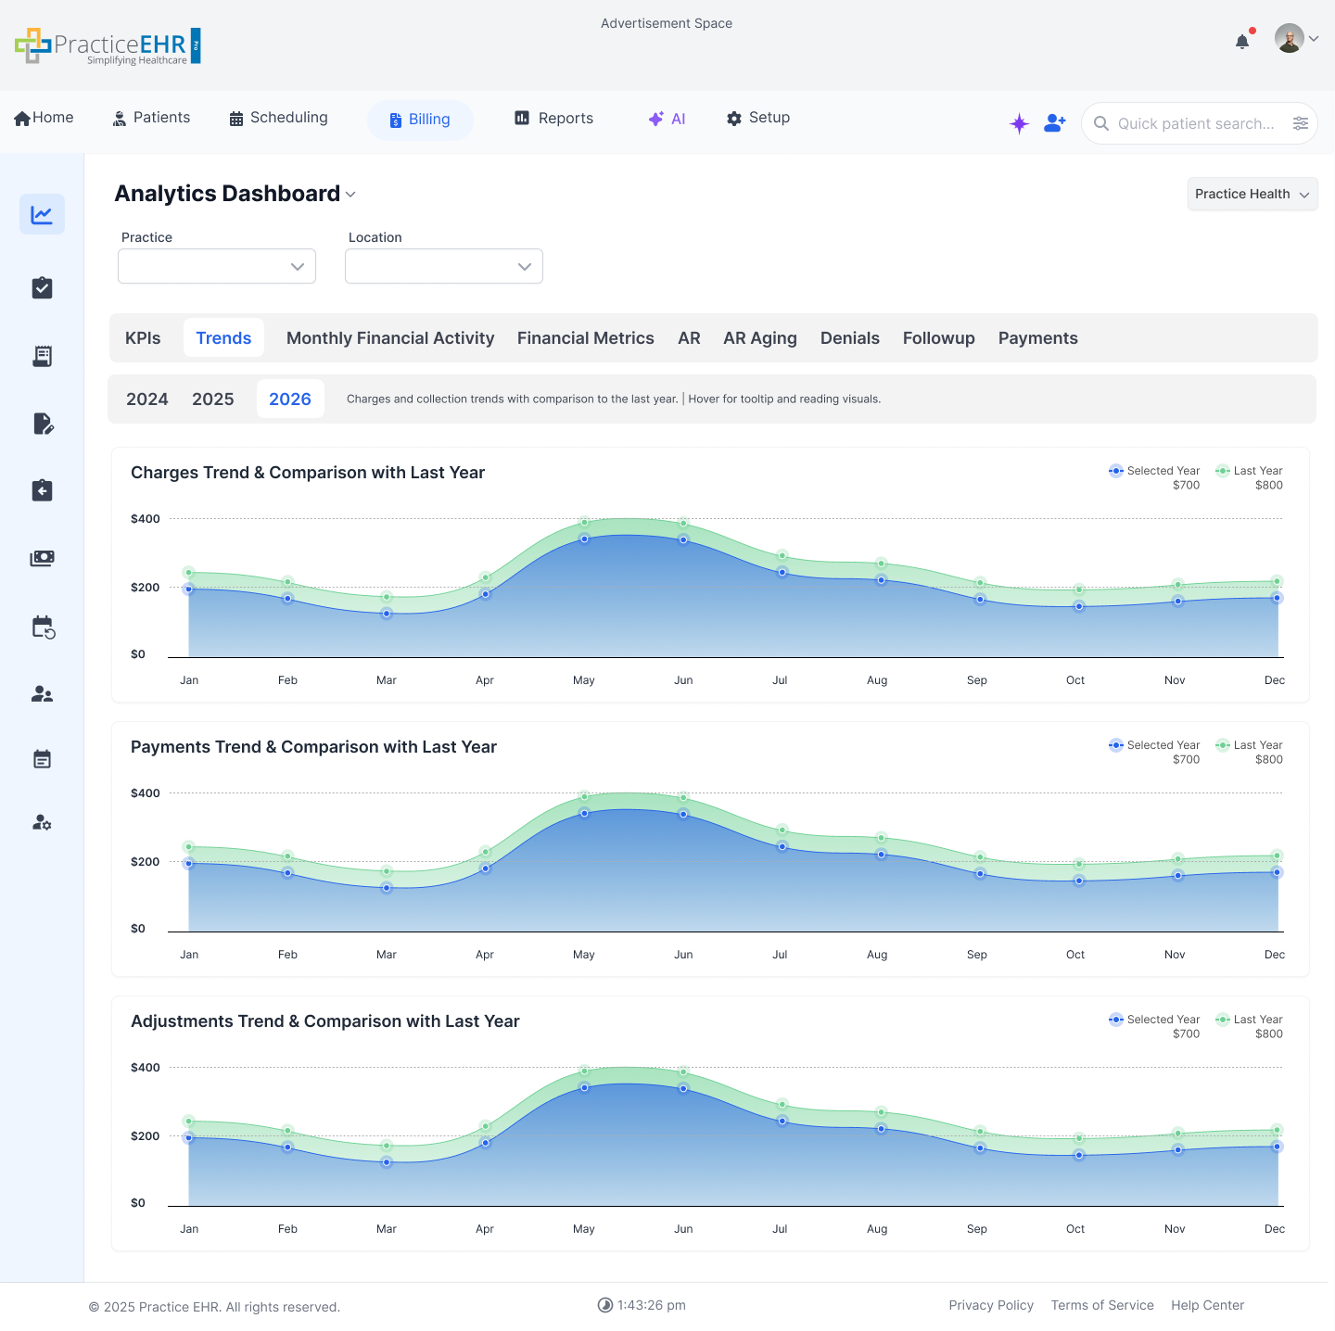
Task: Select the cash payments icon in sidebar
Action: [42, 558]
